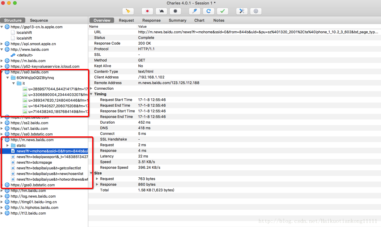Open the Summary tab

[177, 20]
